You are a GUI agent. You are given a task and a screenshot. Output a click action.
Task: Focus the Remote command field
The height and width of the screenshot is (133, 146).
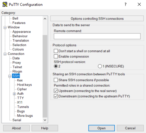click(x=97, y=36)
